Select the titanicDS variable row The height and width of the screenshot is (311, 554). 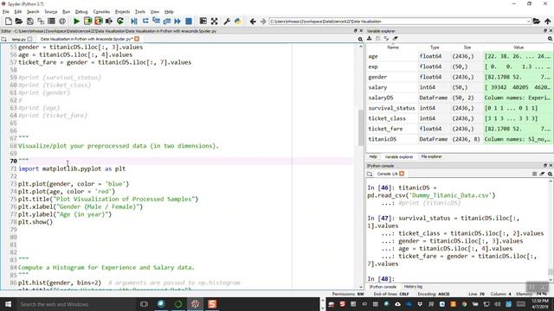(460, 139)
